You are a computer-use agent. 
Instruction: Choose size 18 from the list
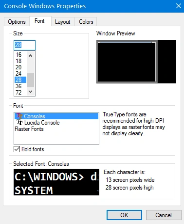pos(20,61)
